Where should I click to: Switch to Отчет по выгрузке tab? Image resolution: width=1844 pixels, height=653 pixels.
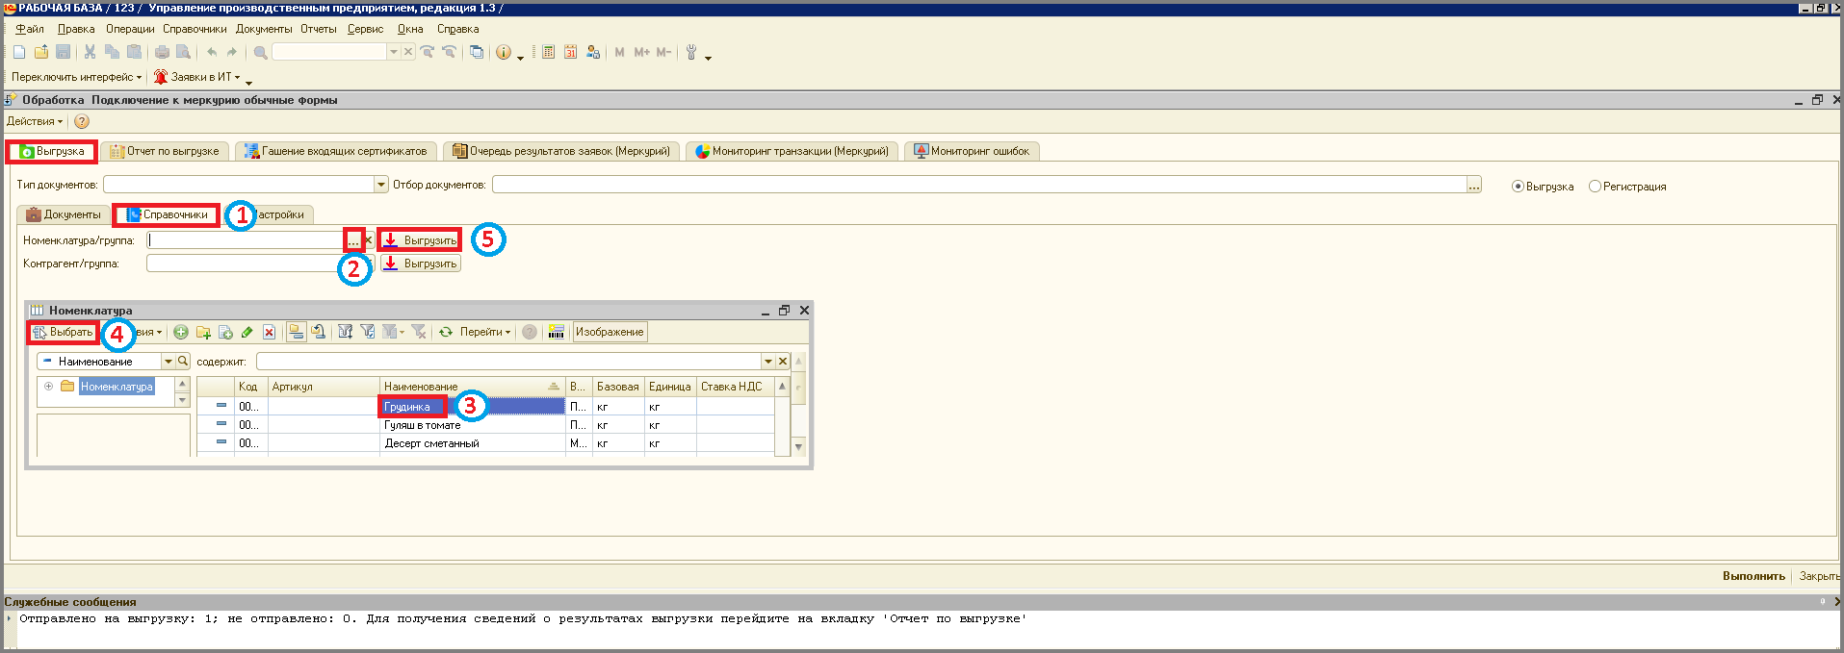[x=165, y=151]
